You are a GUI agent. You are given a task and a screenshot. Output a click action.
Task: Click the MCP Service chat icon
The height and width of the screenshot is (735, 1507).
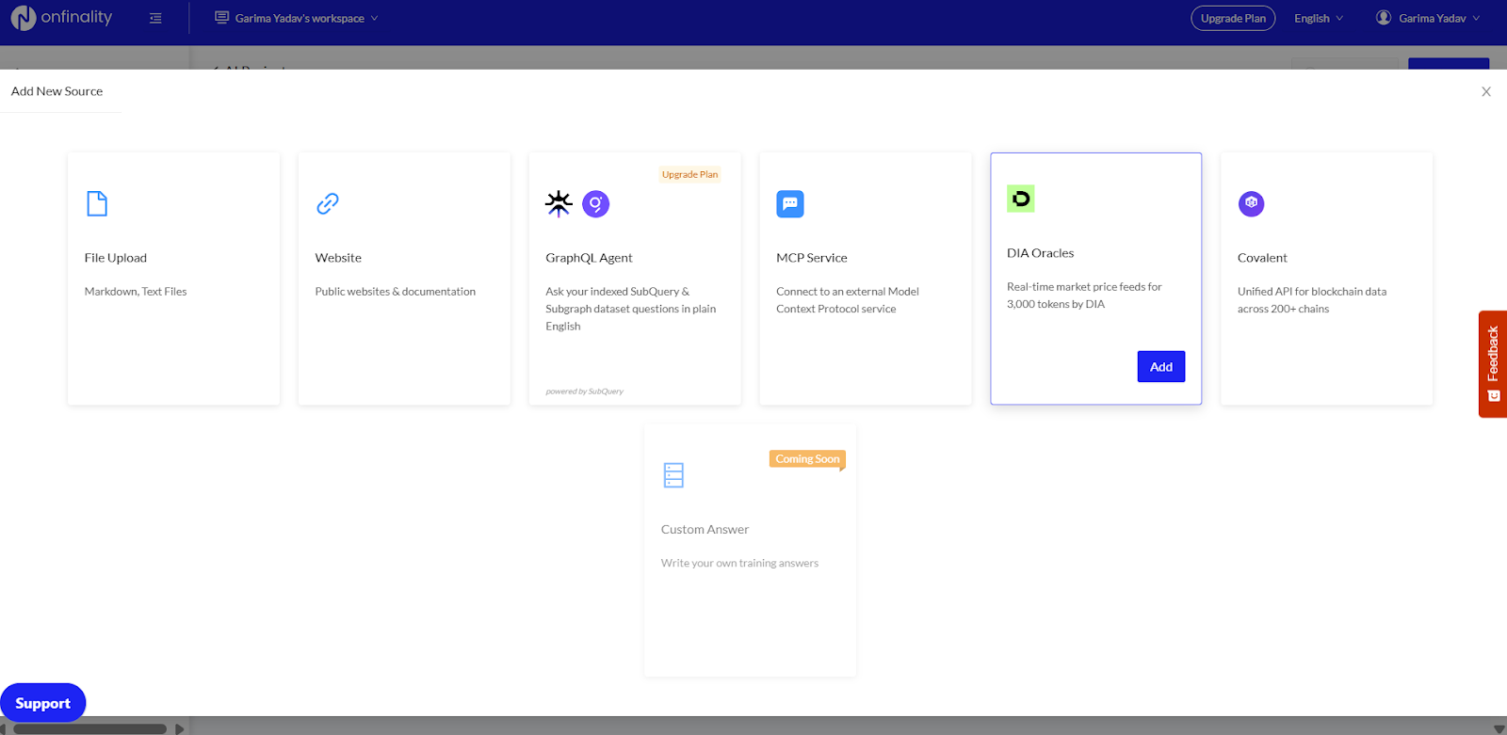pyautogui.click(x=790, y=203)
